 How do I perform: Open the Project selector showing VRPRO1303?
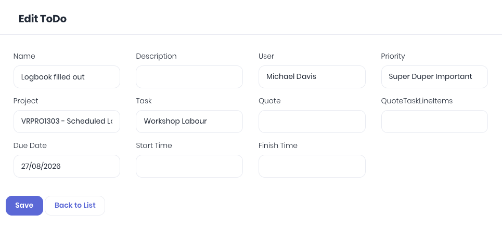pos(67,122)
